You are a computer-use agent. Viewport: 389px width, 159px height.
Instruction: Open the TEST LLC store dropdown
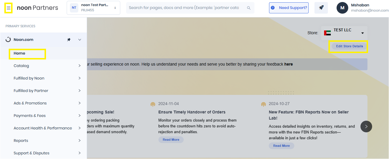pos(344,33)
